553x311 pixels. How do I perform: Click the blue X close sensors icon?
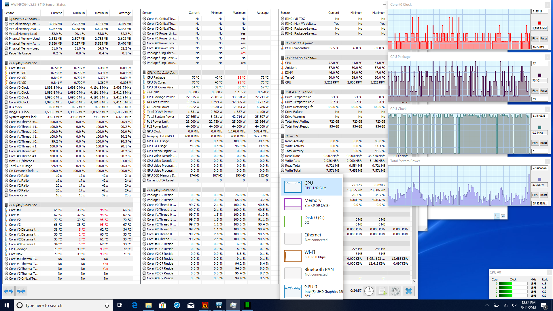click(x=408, y=291)
